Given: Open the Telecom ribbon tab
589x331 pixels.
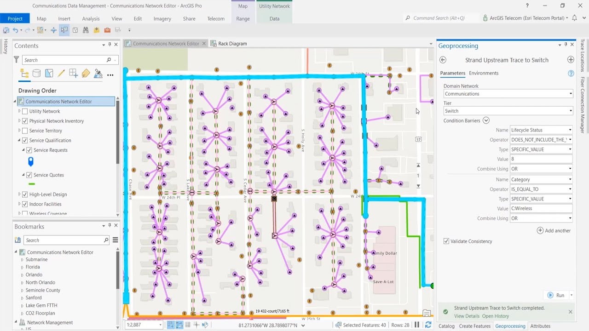Looking at the screenshot, I should 216,18.
